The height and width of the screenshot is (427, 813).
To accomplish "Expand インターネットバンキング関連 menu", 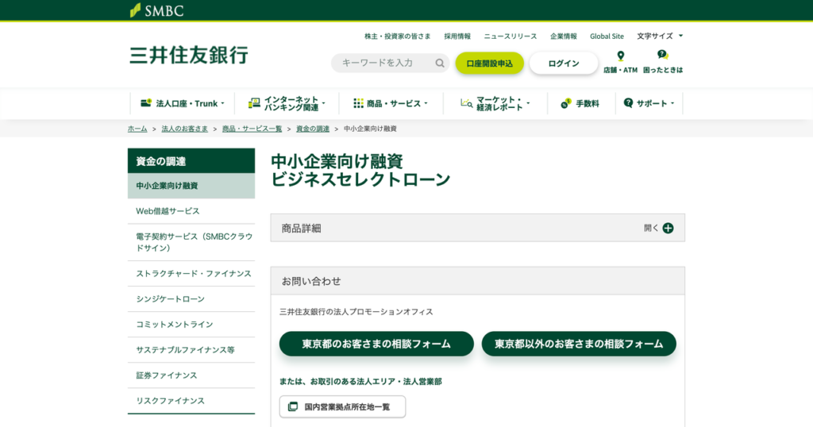I will click(x=287, y=104).
